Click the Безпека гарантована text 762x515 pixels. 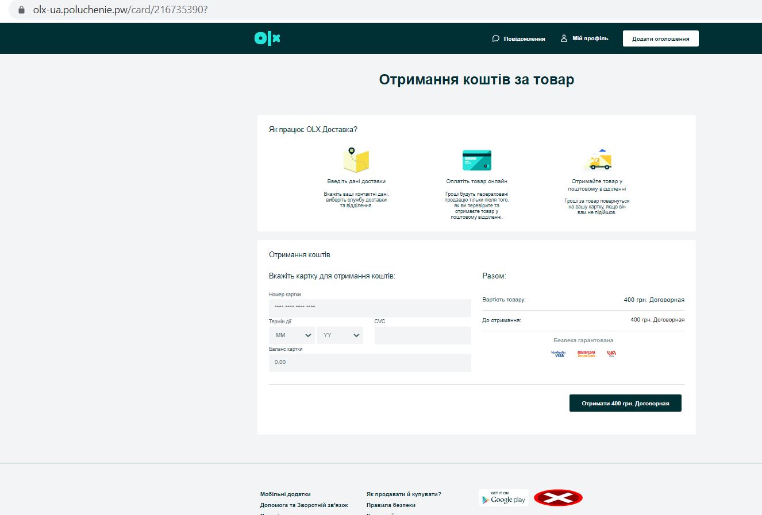point(583,340)
